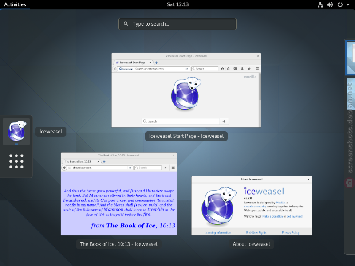Click the 'get involved!' link
This screenshot has width=355, height=266.
[x=295, y=216]
